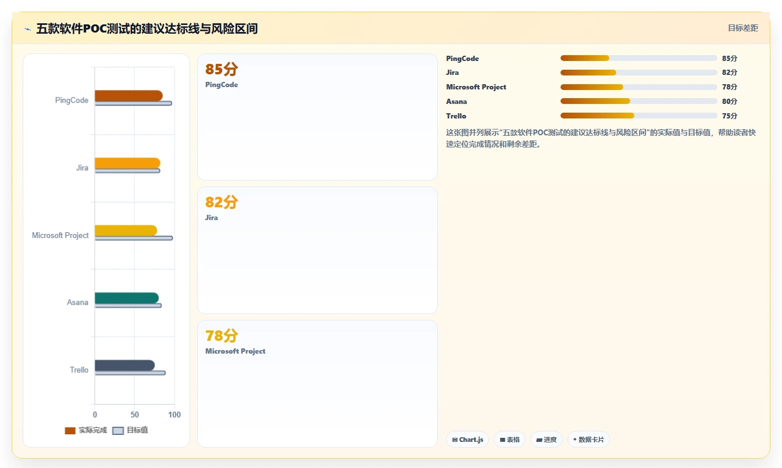Click the Jira caption under the 82分 card score
This screenshot has width=782, height=468.
pos(212,218)
